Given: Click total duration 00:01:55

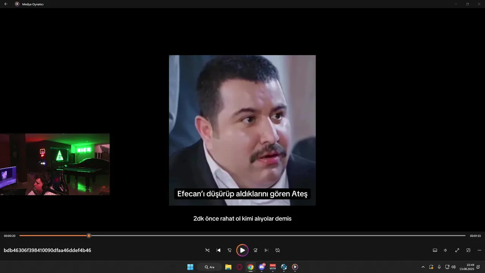Looking at the screenshot, I should coord(475,236).
